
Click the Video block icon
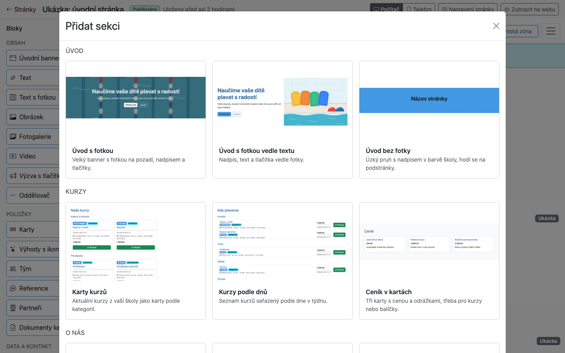[13, 156]
